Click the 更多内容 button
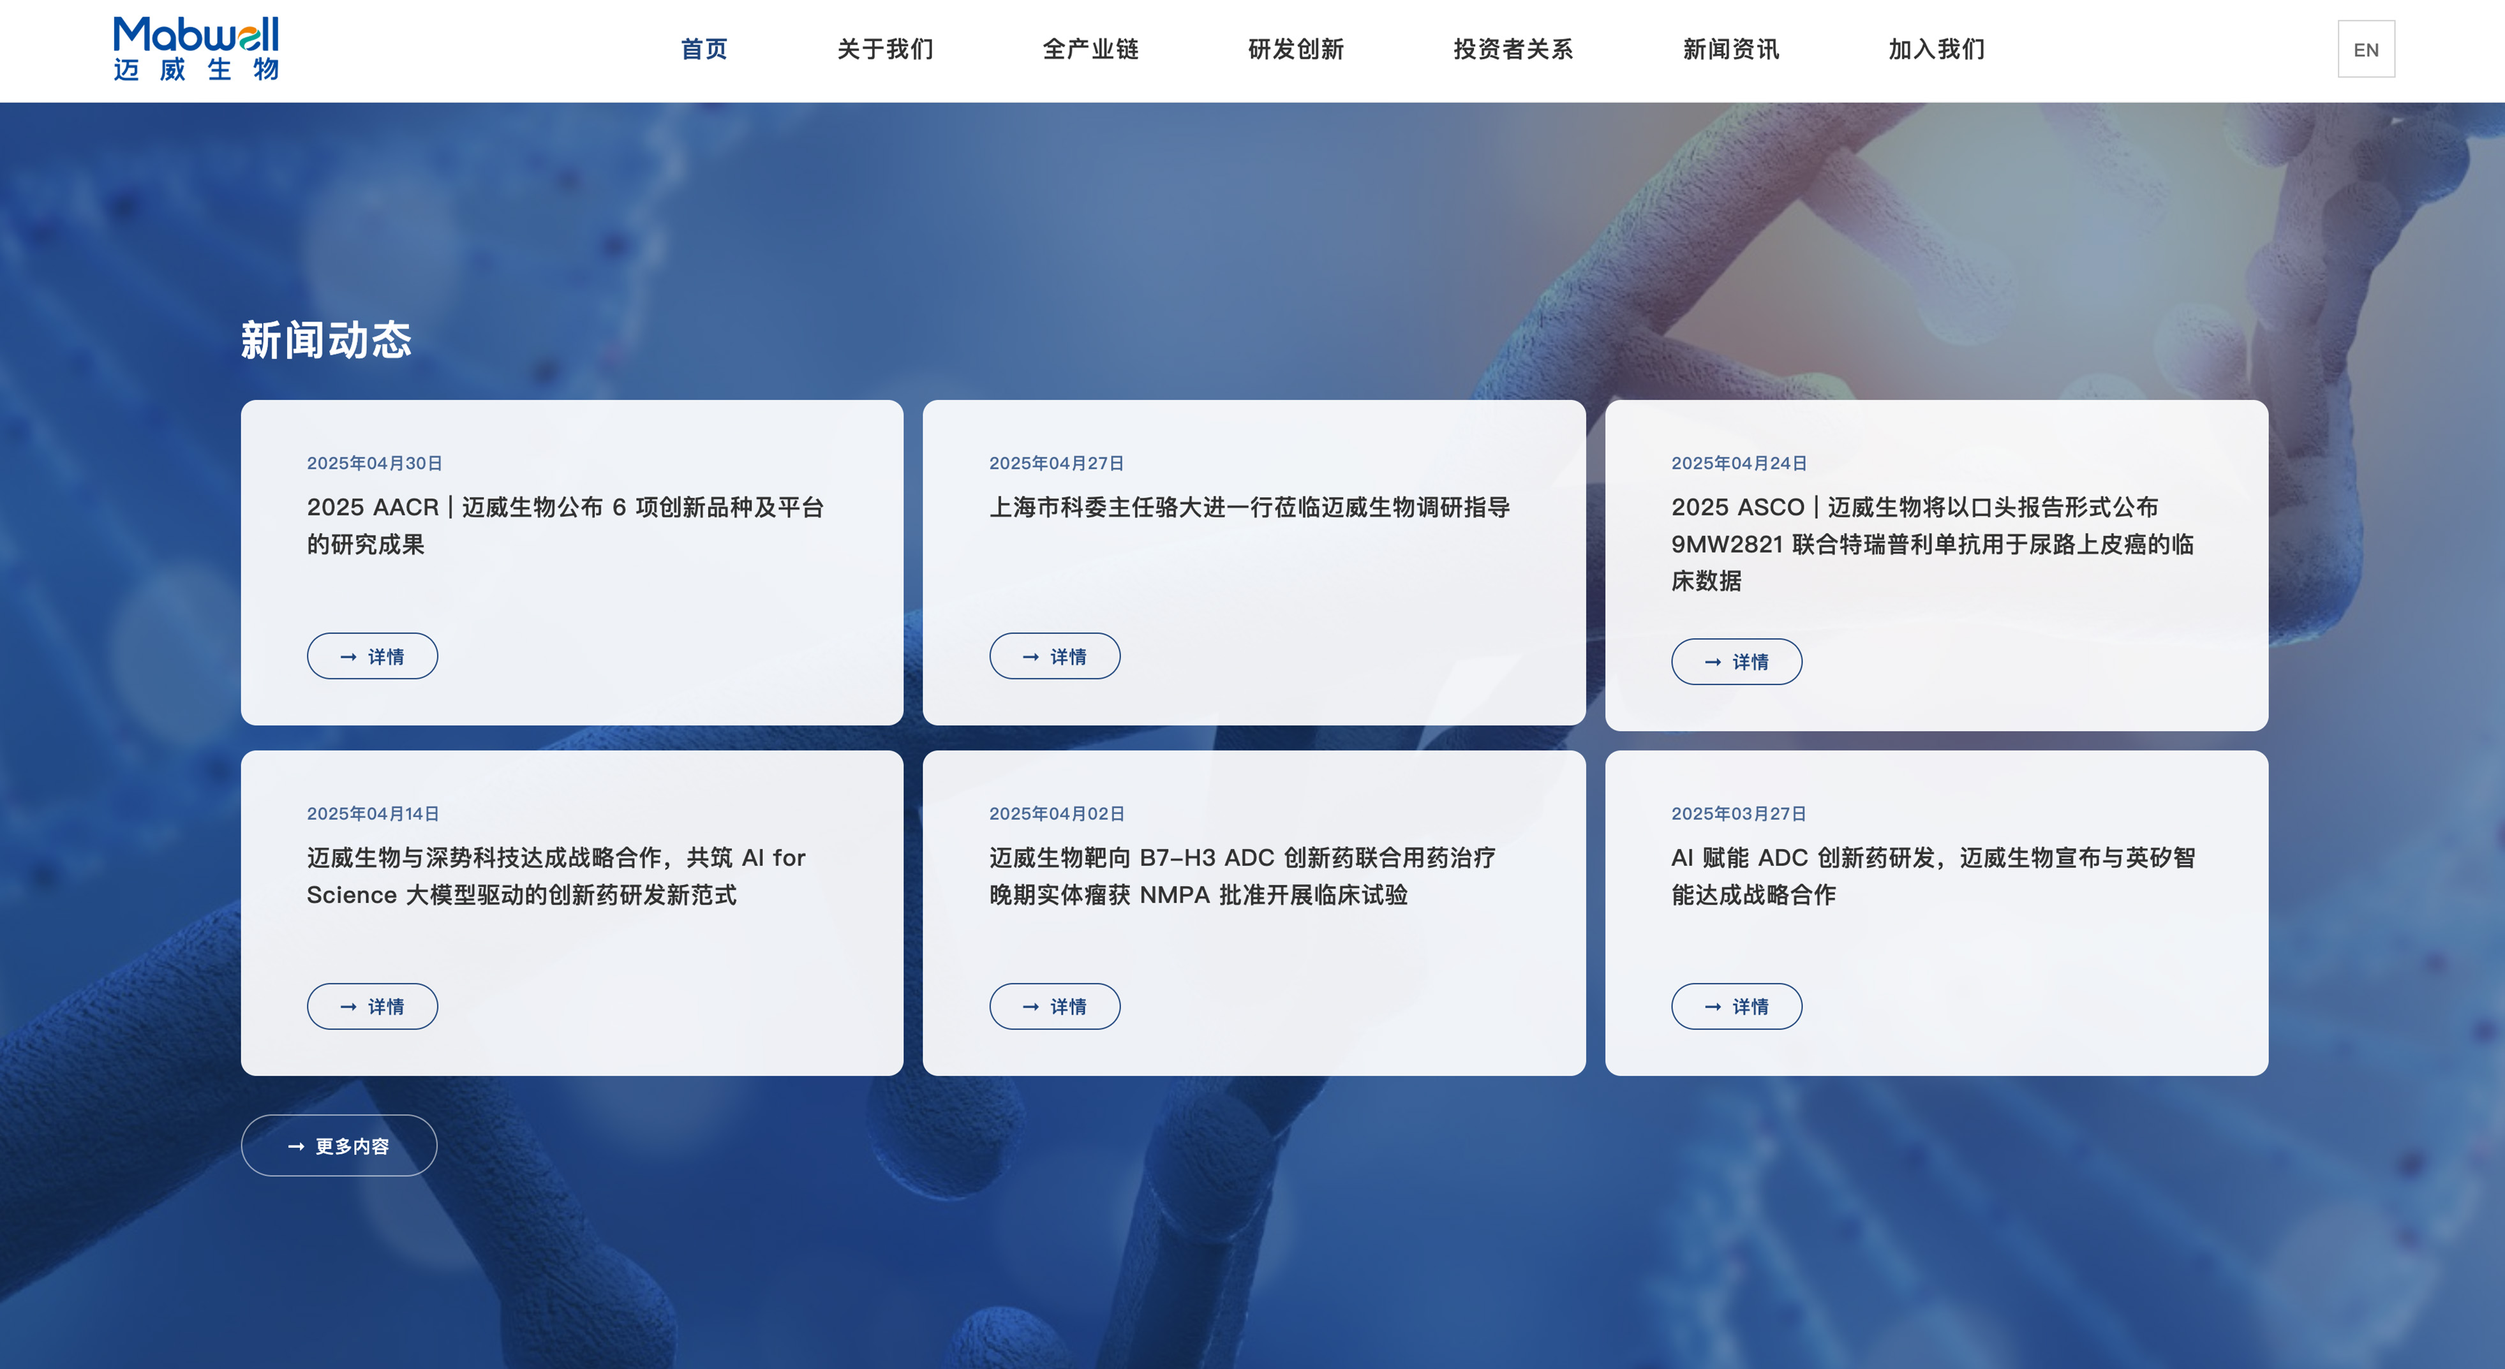The height and width of the screenshot is (1369, 2505). (338, 1145)
